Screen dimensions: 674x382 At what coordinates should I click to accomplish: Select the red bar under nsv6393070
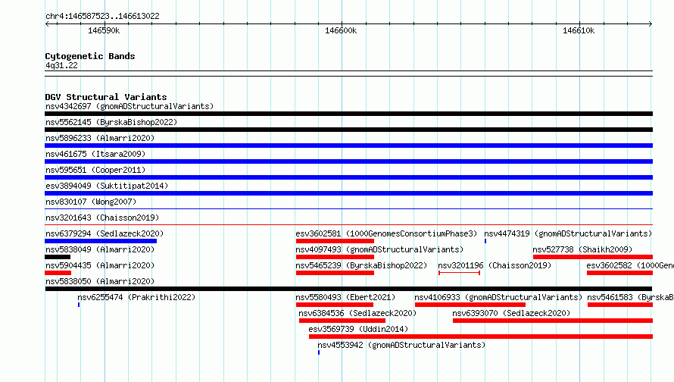pyautogui.click(x=553, y=321)
